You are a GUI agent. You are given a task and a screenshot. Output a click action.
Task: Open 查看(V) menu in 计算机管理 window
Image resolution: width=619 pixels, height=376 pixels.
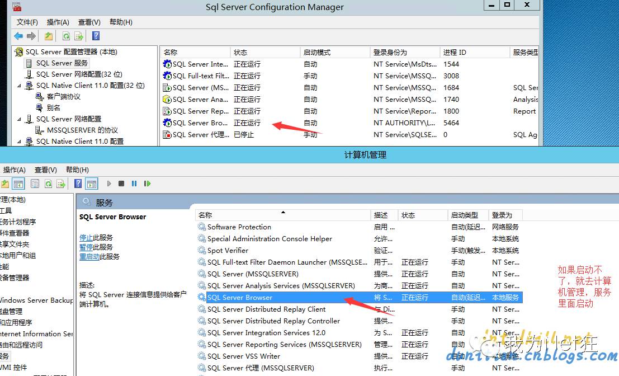[x=46, y=170]
